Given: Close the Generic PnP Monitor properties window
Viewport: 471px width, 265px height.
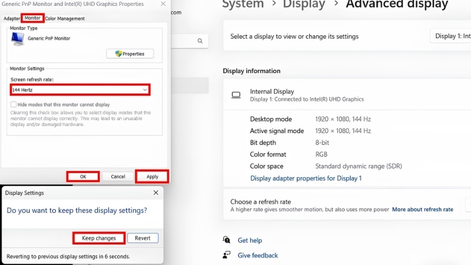Looking at the screenshot, I should [x=163, y=4].
